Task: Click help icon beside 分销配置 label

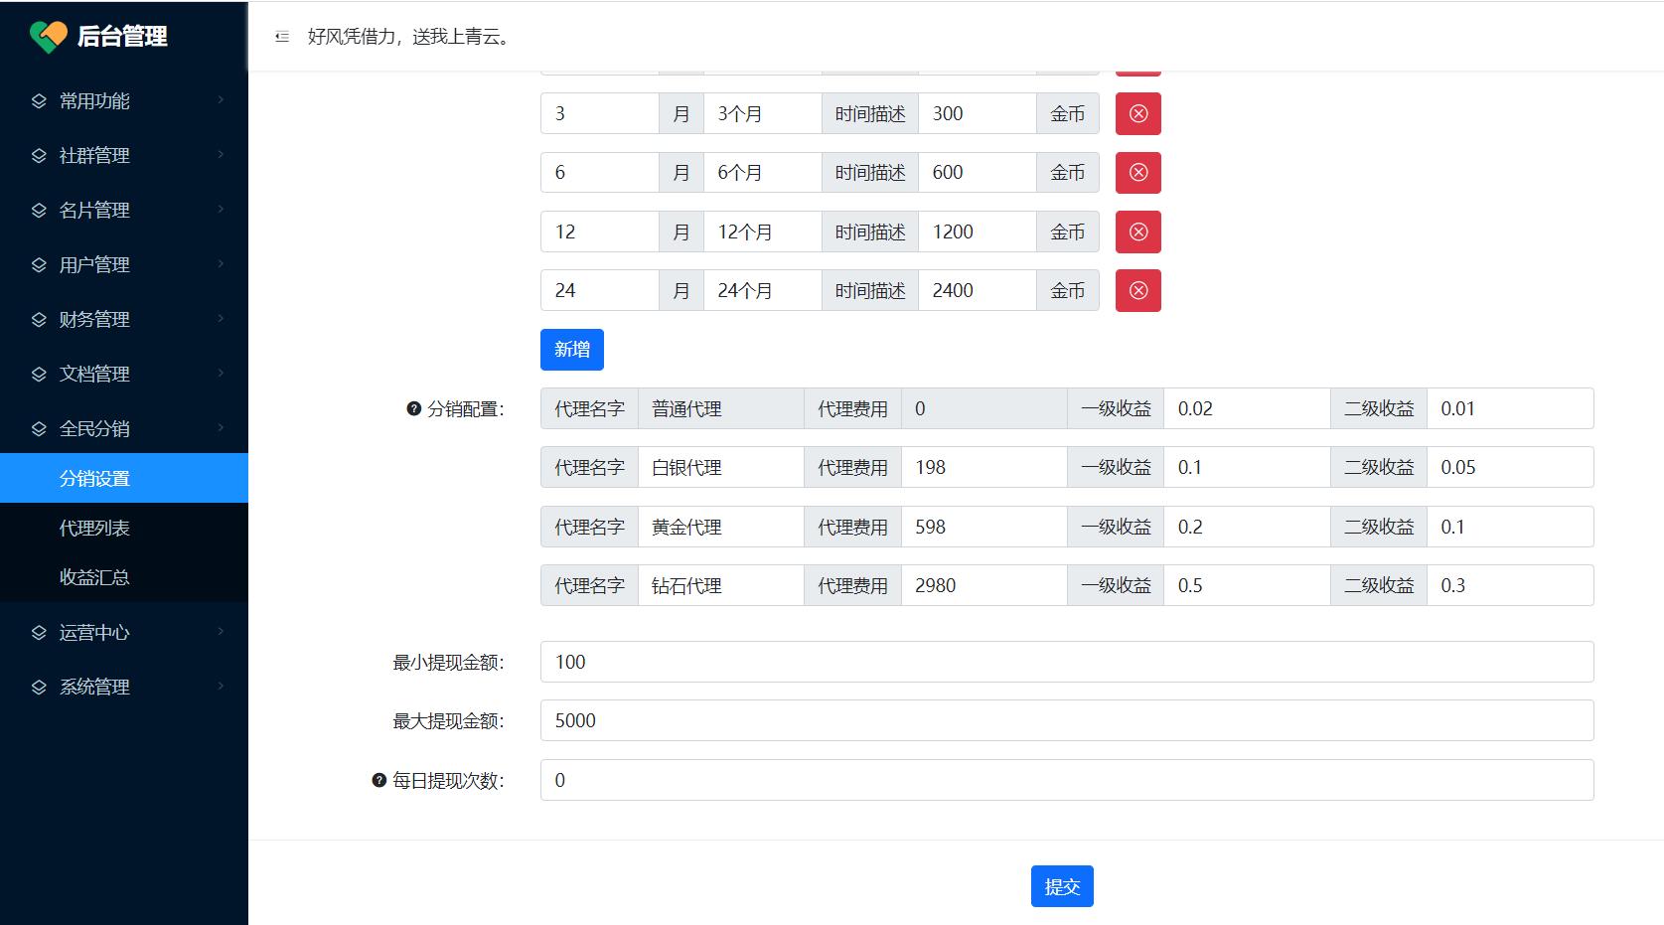Action: [x=414, y=408]
